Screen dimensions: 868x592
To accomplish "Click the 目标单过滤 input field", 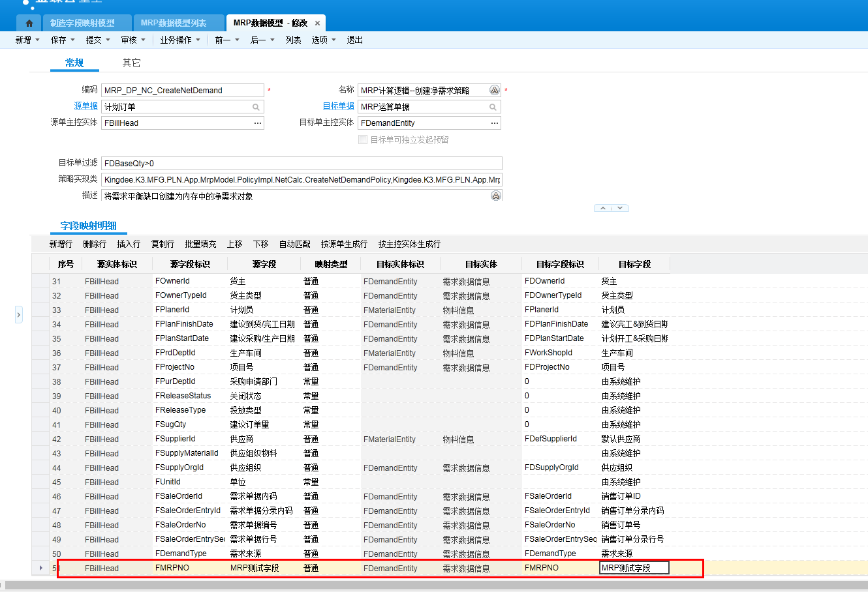I will pyautogui.click(x=302, y=164).
